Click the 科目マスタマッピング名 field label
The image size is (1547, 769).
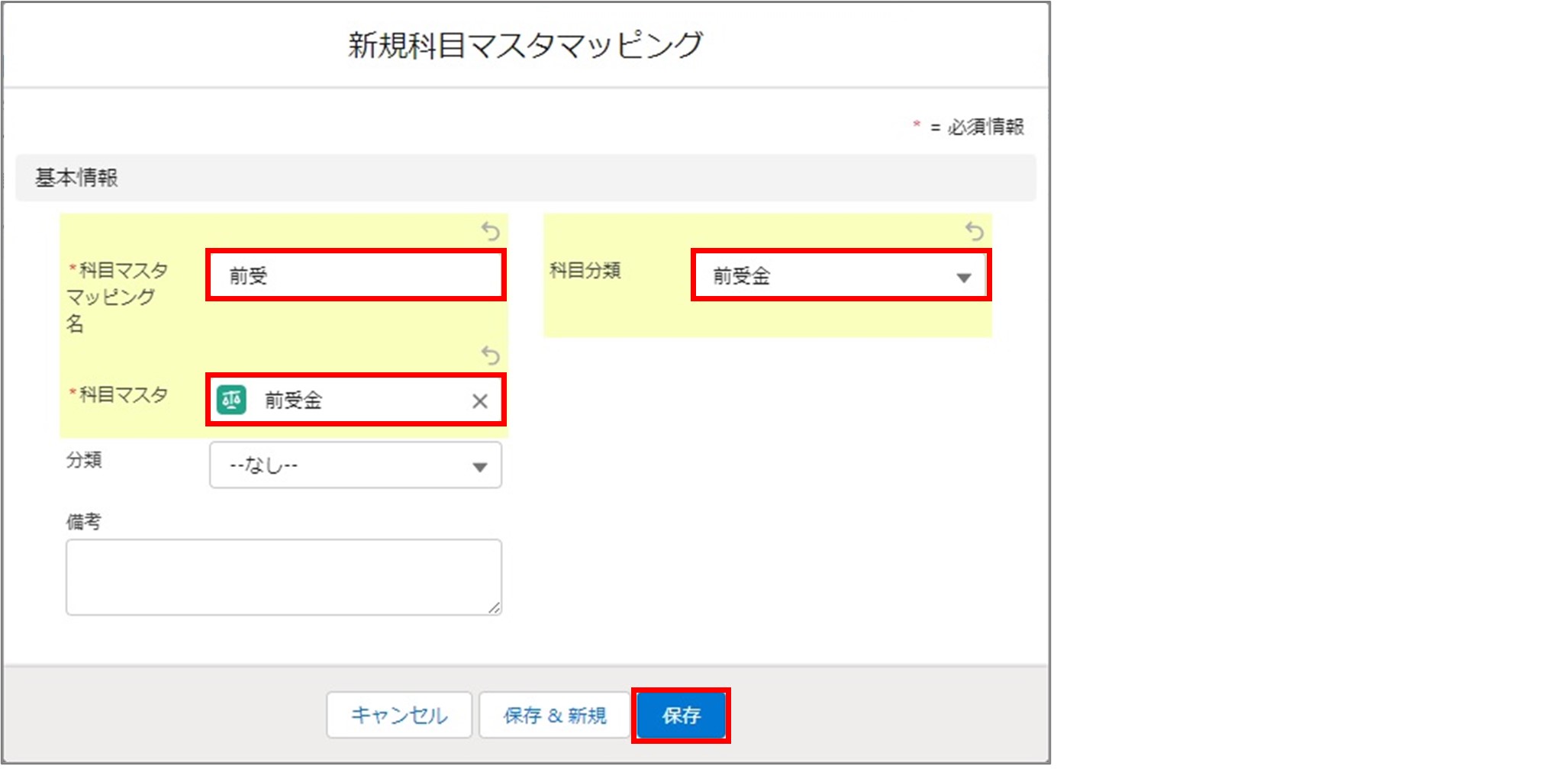point(117,297)
